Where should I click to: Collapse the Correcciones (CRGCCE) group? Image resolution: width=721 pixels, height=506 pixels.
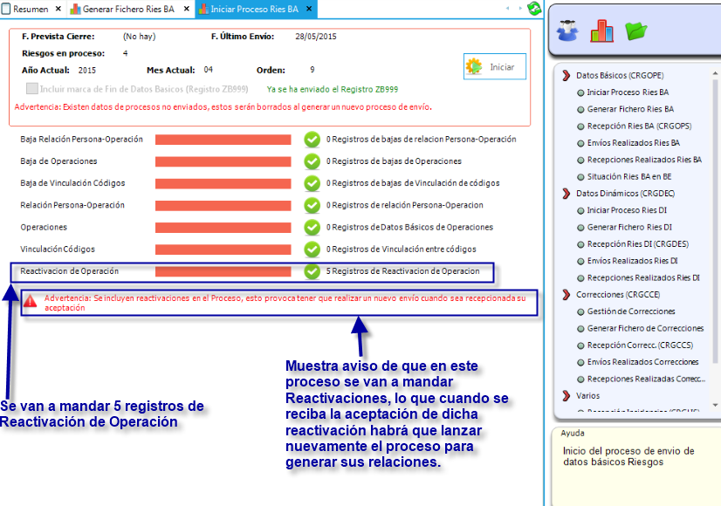pos(566,295)
